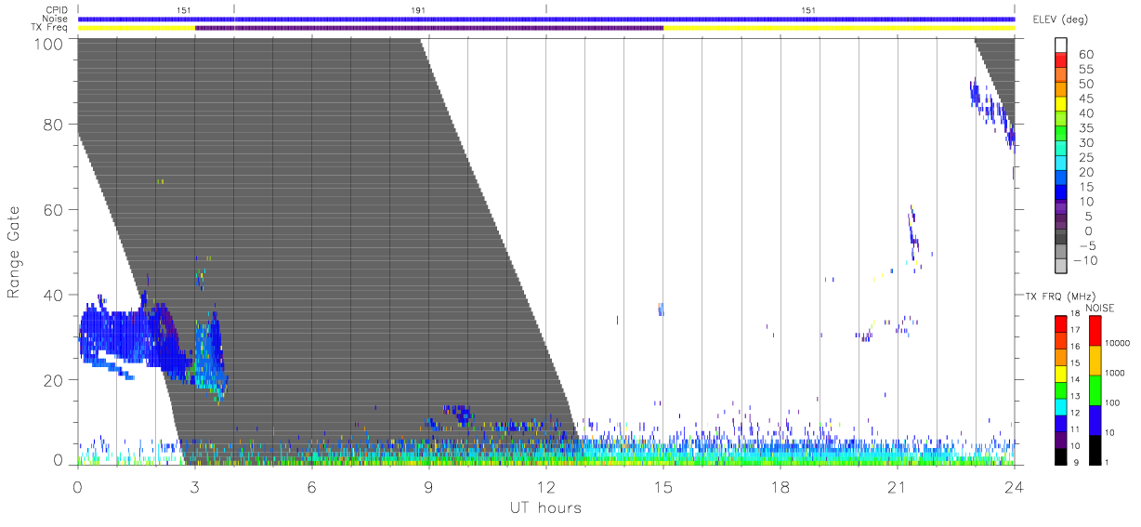Click the Noise row label
This screenshot has width=1141, height=527.
[56, 19]
